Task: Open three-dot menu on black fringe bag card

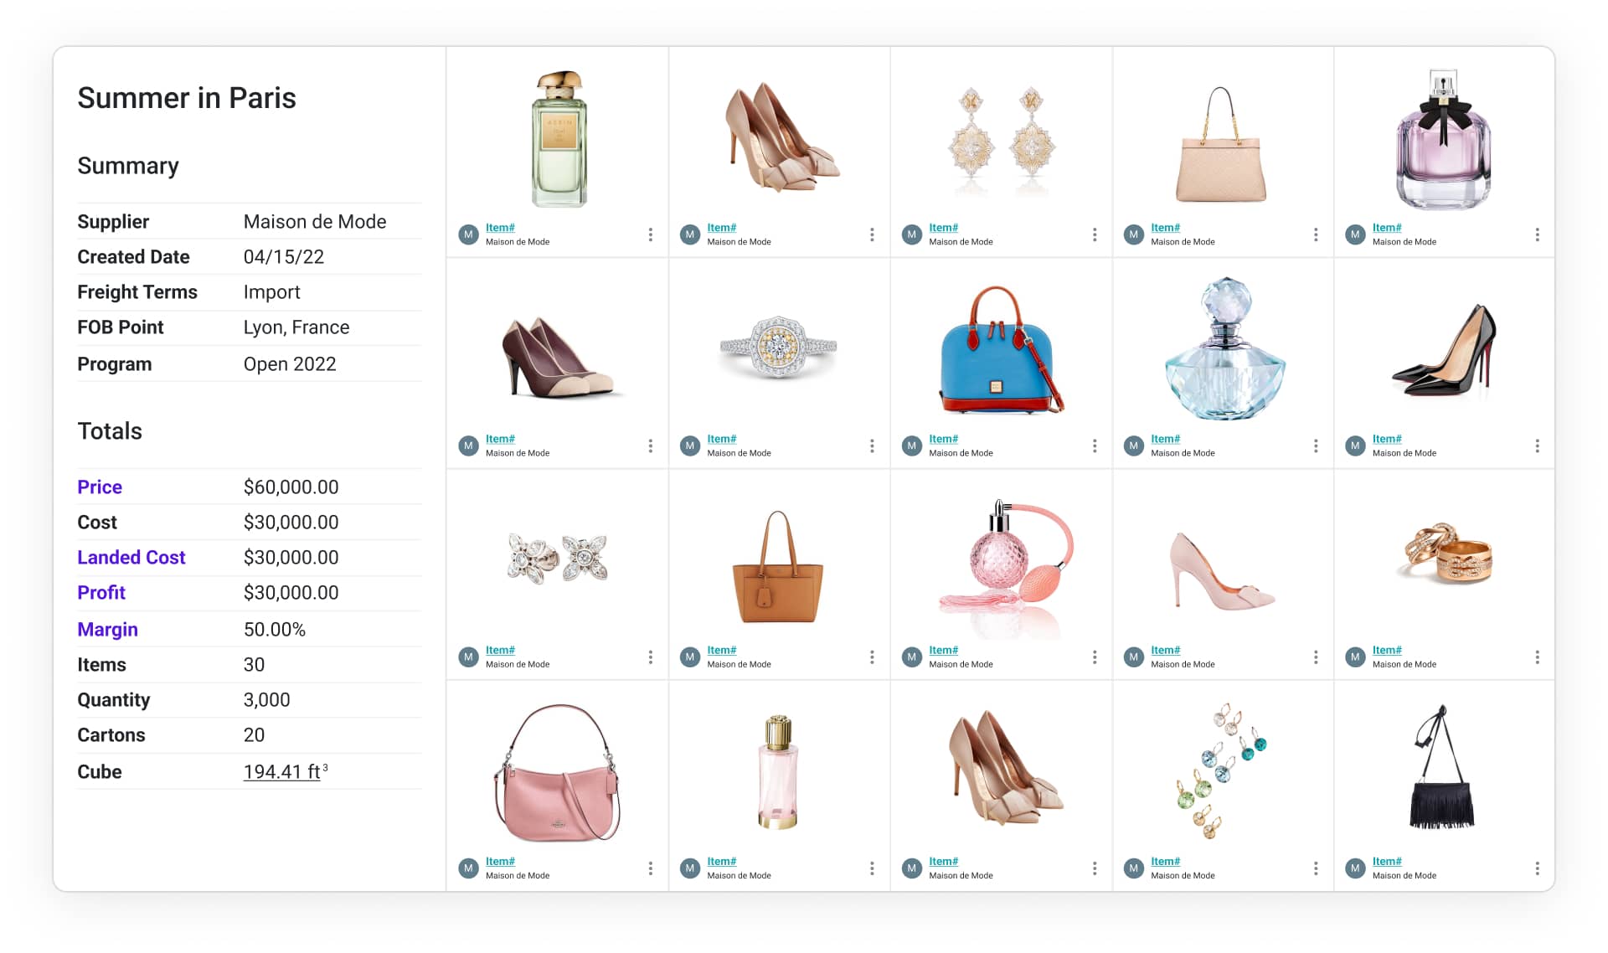Action: pyautogui.click(x=1537, y=868)
